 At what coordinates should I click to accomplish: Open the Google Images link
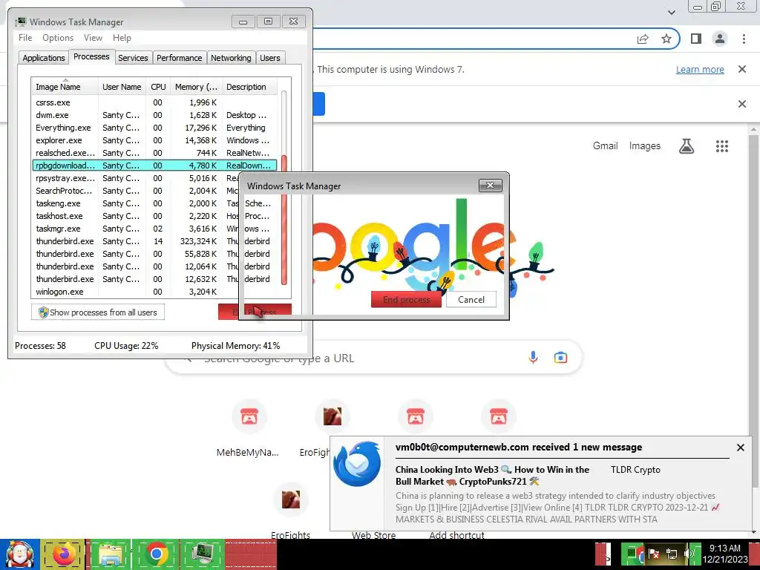(x=644, y=146)
